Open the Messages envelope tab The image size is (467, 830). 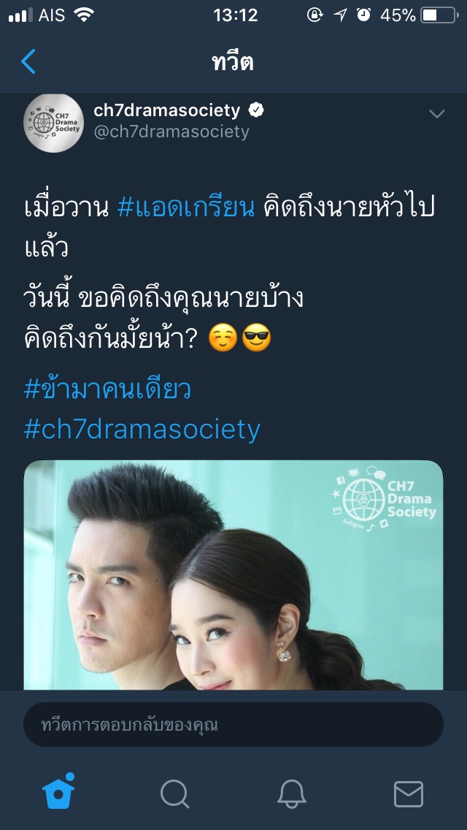pyautogui.click(x=409, y=794)
